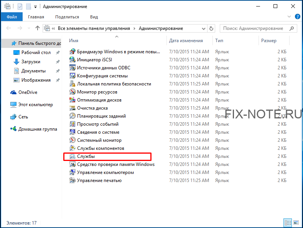Select Управление компьютером icon

click(72, 172)
